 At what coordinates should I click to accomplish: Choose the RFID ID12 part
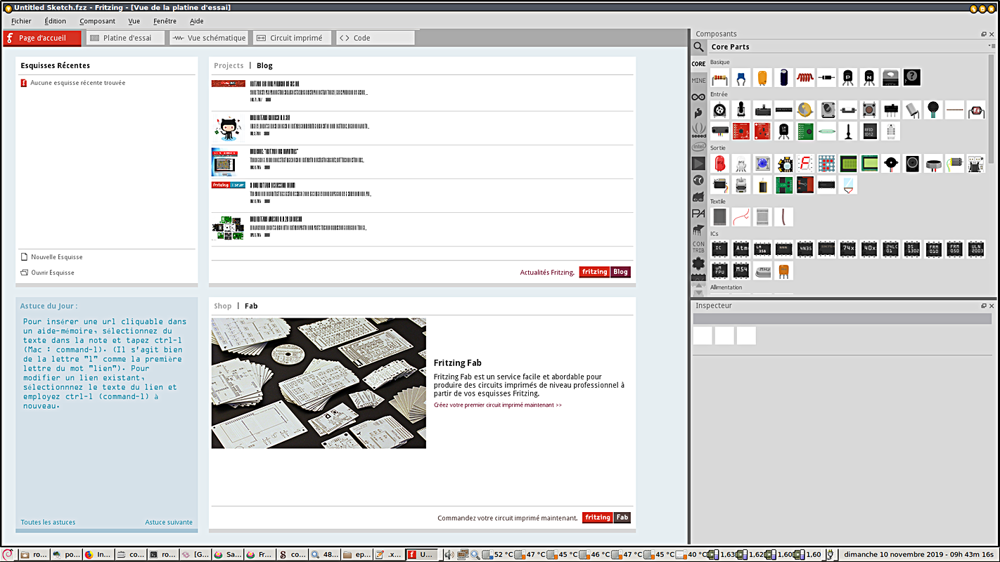click(869, 131)
